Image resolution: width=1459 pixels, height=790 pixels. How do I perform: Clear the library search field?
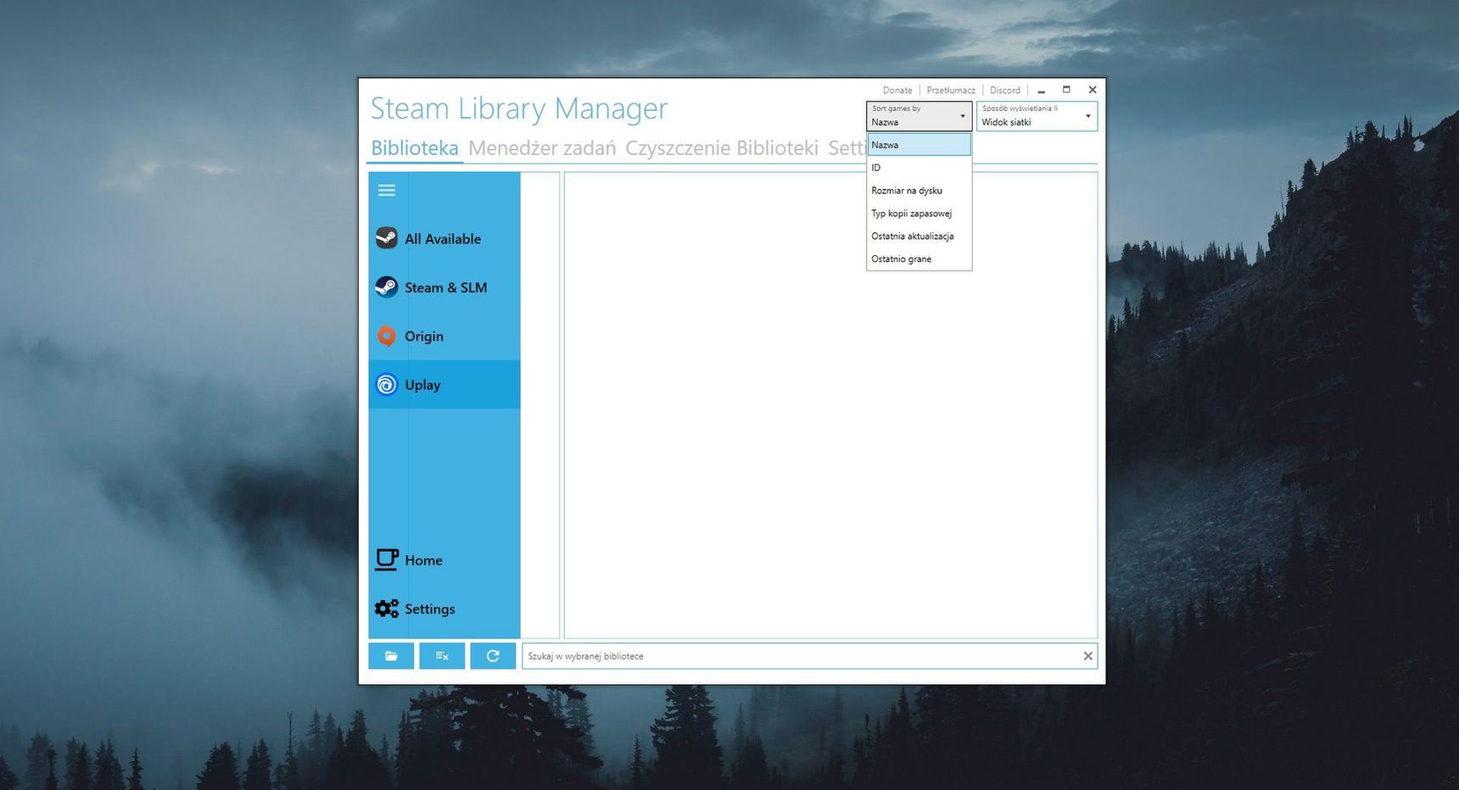pos(1087,656)
